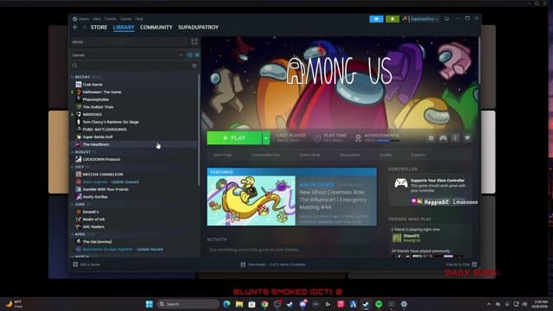553x311 pixels.
Task: Open game info icon next to controller
Action: coord(455,138)
